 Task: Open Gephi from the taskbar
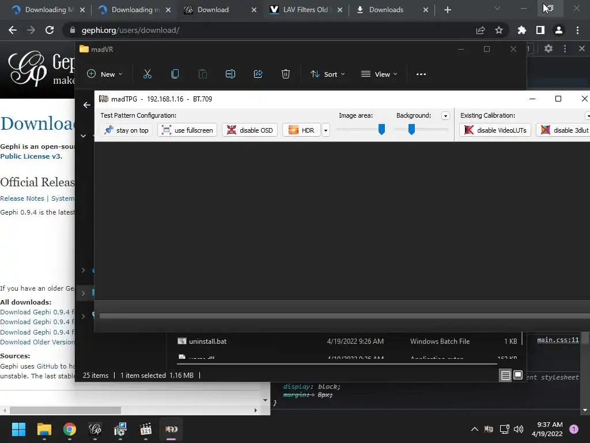click(x=95, y=429)
